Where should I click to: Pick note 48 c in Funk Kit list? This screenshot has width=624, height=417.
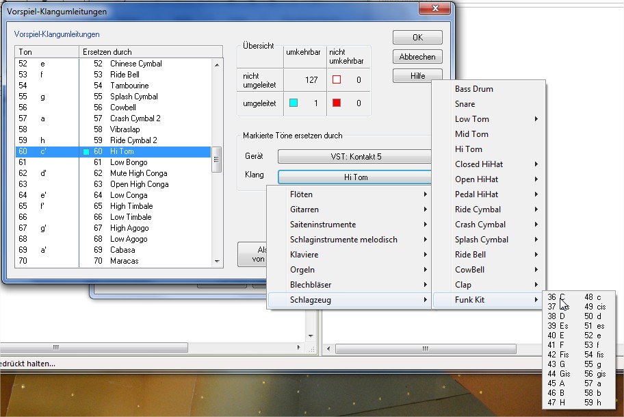pyautogui.click(x=593, y=297)
